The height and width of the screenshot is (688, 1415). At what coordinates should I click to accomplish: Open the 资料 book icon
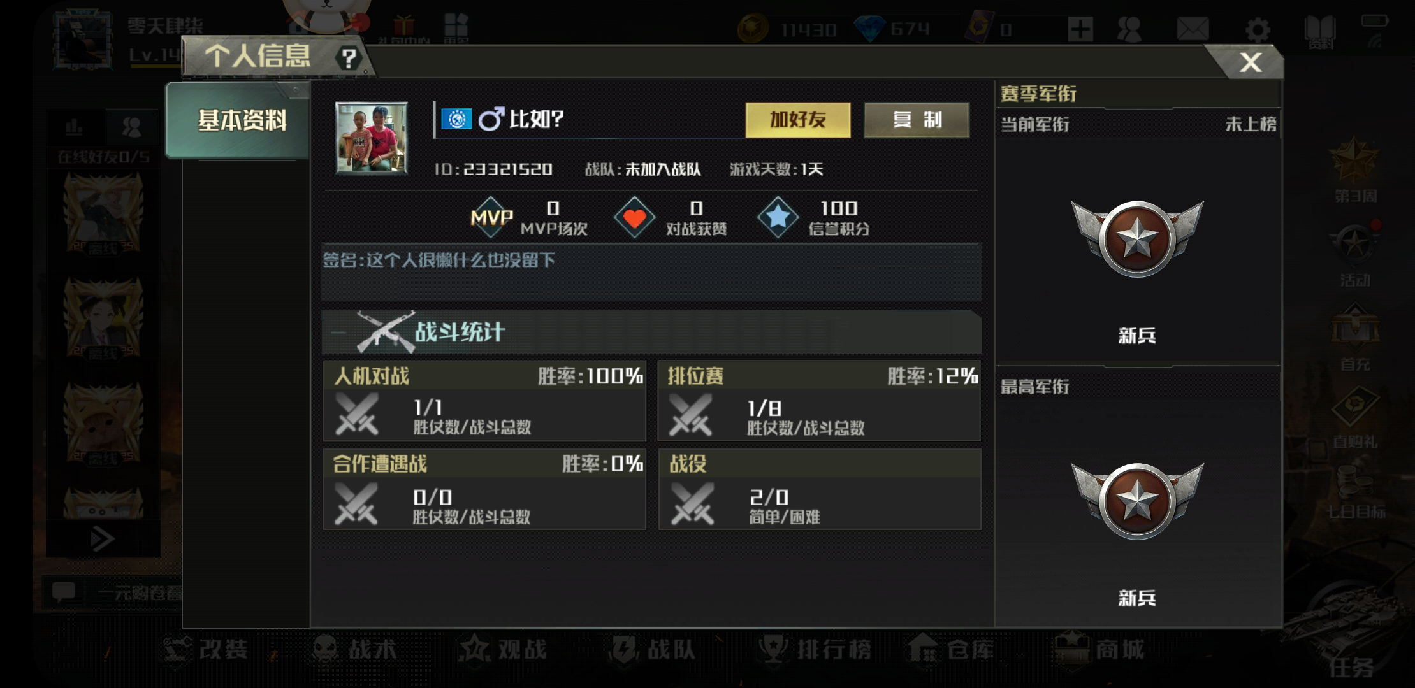1320,32
